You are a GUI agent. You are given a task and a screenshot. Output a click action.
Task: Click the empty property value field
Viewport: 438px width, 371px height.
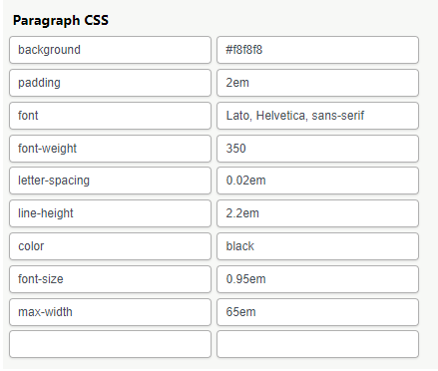tap(317, 344)
